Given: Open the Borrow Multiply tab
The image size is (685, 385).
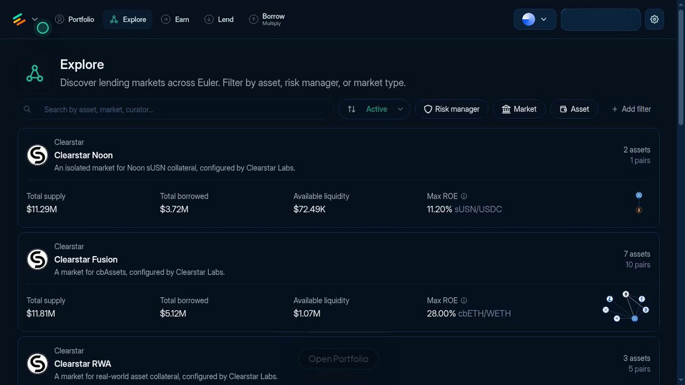Looking at the screenshot, I should [267, 19].
